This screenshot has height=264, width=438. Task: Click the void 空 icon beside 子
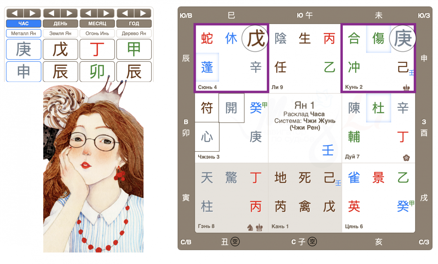pyautogui.click(x=312, y=242)
